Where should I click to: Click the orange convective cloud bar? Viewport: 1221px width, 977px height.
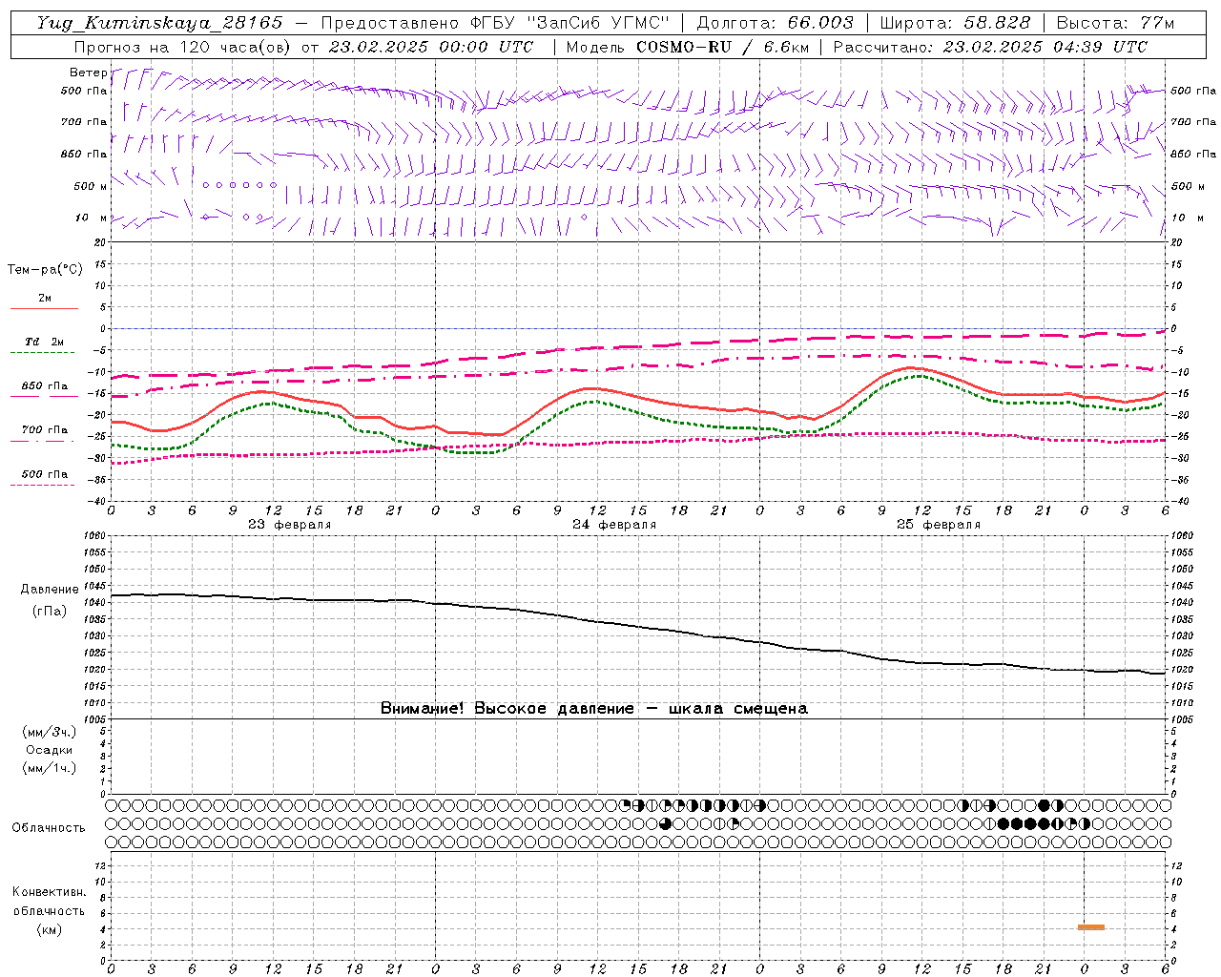pos(1091,927)
